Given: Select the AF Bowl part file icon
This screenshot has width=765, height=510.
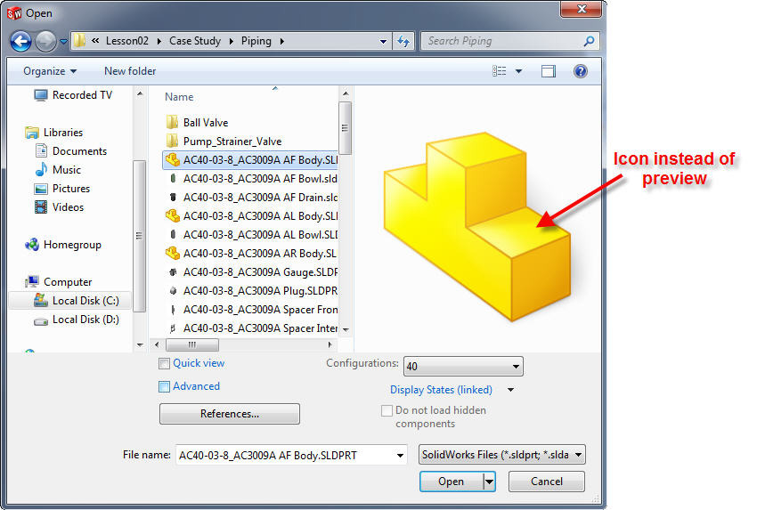Looking at the screenshot, I should (x=172, y=178).
